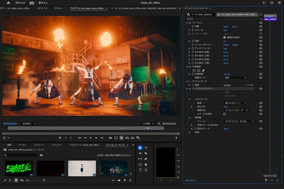Select the Sukilie green logo thumbnail

coord(19,168)
